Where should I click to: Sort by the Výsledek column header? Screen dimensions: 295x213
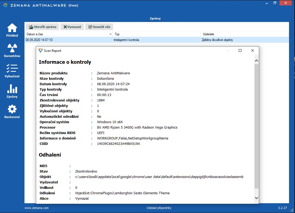click(x=245, y=34)
